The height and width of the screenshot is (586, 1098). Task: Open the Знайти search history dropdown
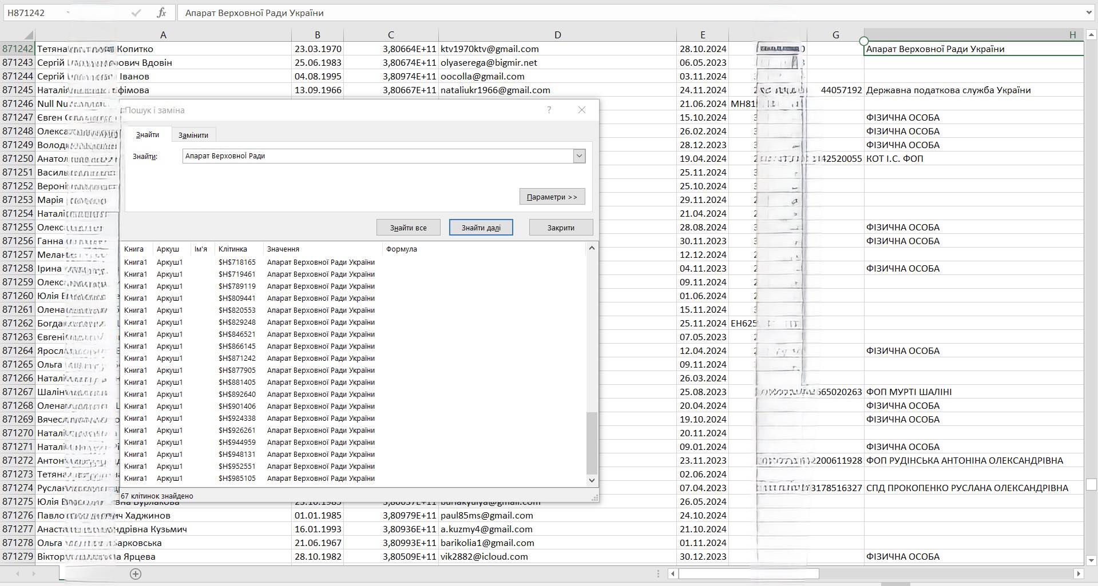[x=579, y=156]
